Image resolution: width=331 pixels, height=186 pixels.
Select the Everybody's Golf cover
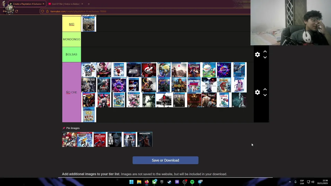(x=209, y=70)
